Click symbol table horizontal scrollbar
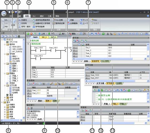 pyautogui.click(x=109, y=59)
